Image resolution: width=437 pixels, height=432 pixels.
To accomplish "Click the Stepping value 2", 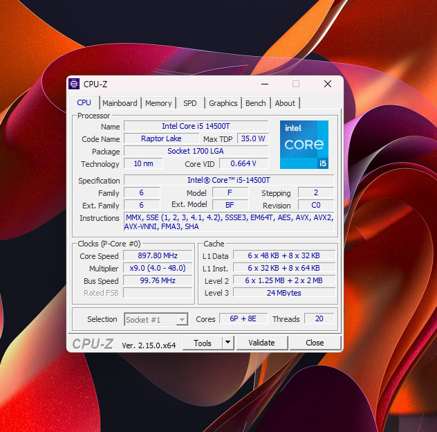I will coord(316,192).
